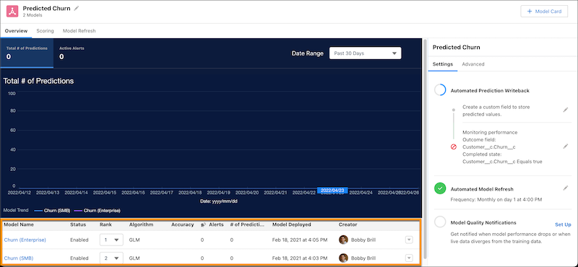Switch to the Settings tab in side panel
Viewport: 578px width, 267px height.
click(x=443, y=64)
